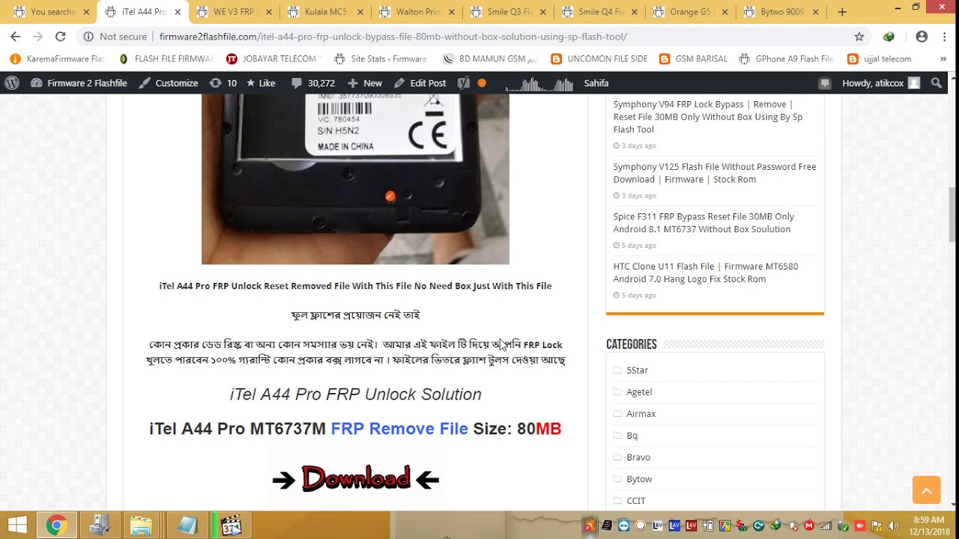
Task: Open the UNCOMON FILE SIDE bookmark
Action: tap(599, 58)
